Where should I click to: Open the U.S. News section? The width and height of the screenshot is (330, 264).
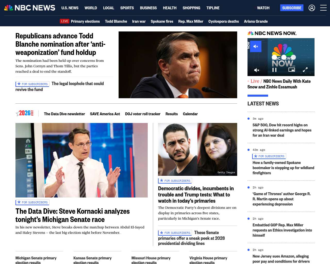click(70, 8)
